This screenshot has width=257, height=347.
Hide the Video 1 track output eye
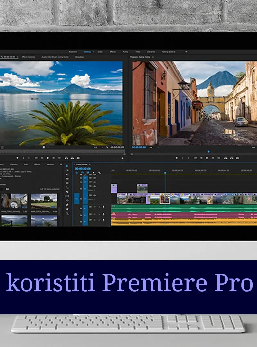[95, 195]
